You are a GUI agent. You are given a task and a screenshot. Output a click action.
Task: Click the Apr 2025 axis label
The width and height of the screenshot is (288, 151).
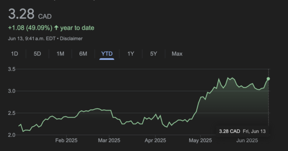click(x=155, y=141)
